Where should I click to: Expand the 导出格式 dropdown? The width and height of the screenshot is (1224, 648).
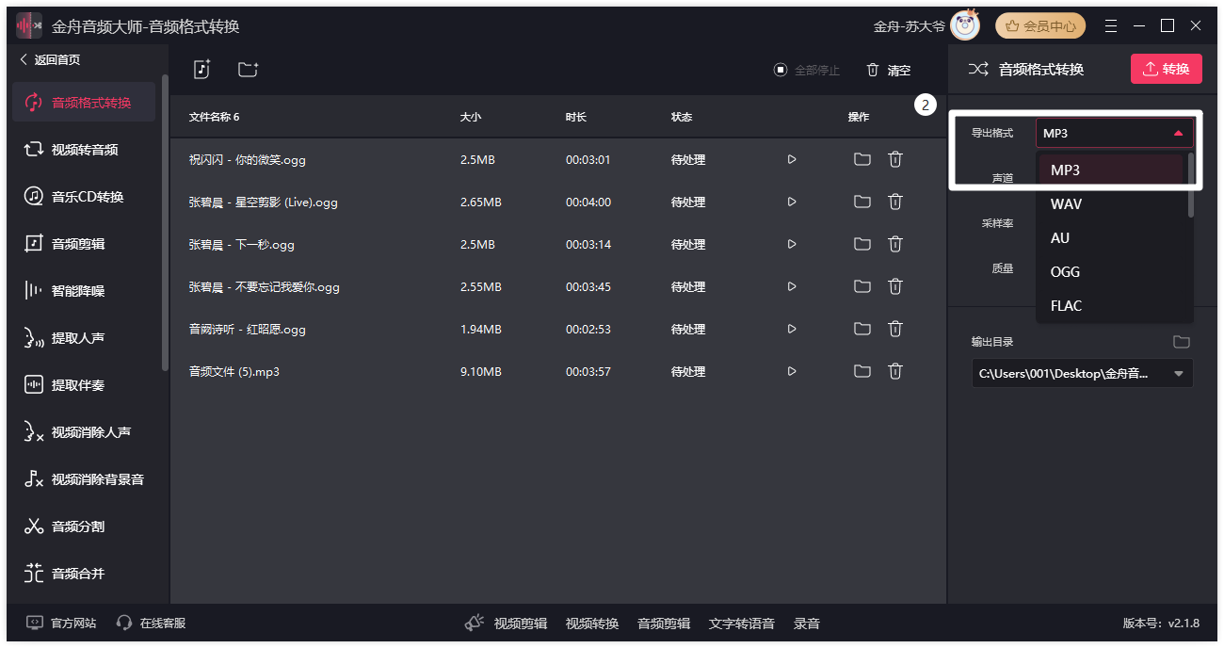(x=1114, y=132)
